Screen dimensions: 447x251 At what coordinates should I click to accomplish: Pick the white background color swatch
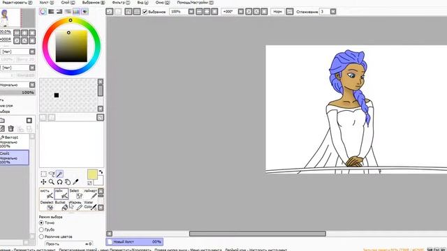[x=100, y=181]
